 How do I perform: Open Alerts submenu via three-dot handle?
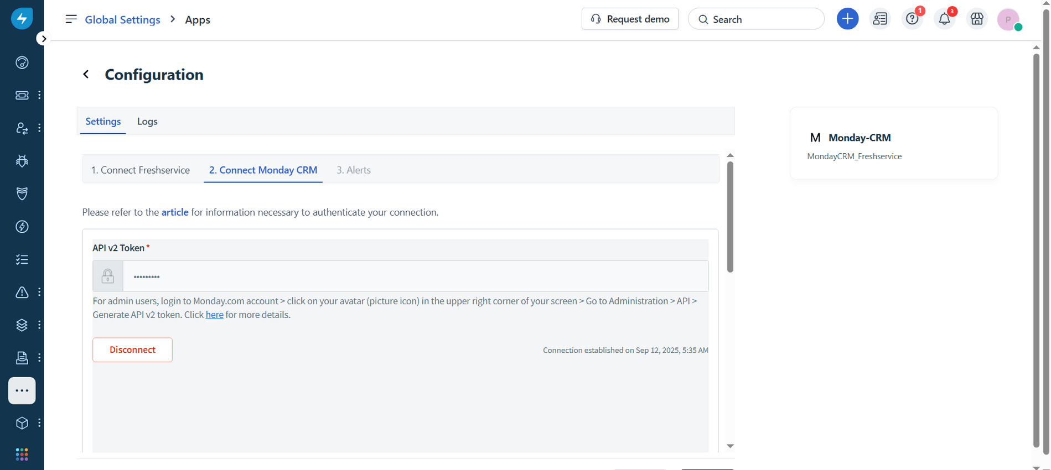[39, 292]
